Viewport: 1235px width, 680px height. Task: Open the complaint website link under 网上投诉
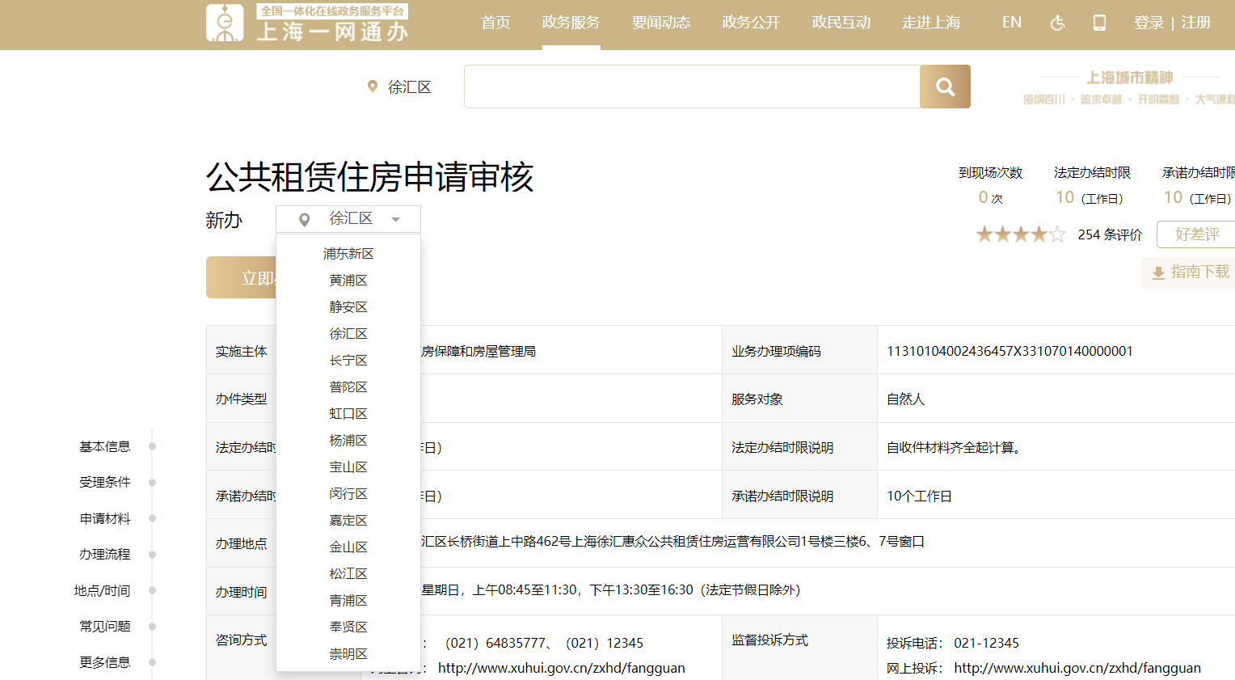click(x=1077, y=668)
